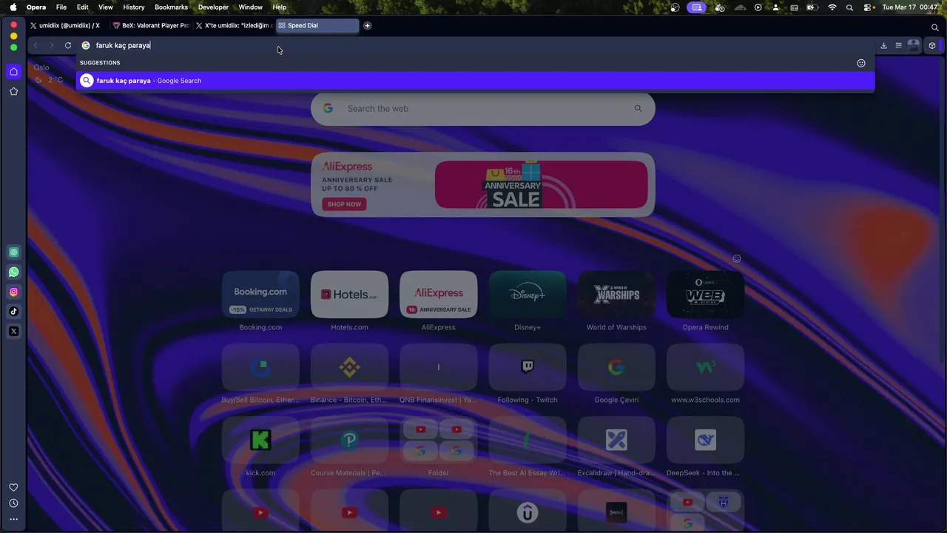Open the AliExpress speed dial tile
Image resolution: width=947 pixels, height=533 pixels.
click(x=438, y=295)
